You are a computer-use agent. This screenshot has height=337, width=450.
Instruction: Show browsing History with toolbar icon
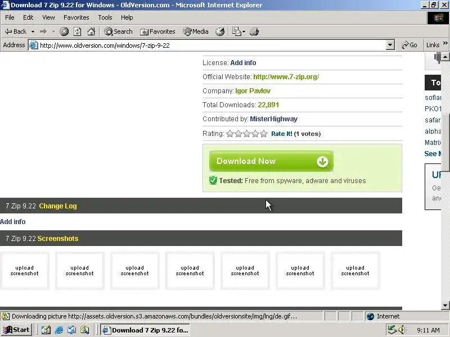[220, 31]
